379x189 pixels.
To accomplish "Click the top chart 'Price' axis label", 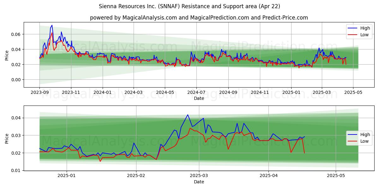I will click(7, 54).
